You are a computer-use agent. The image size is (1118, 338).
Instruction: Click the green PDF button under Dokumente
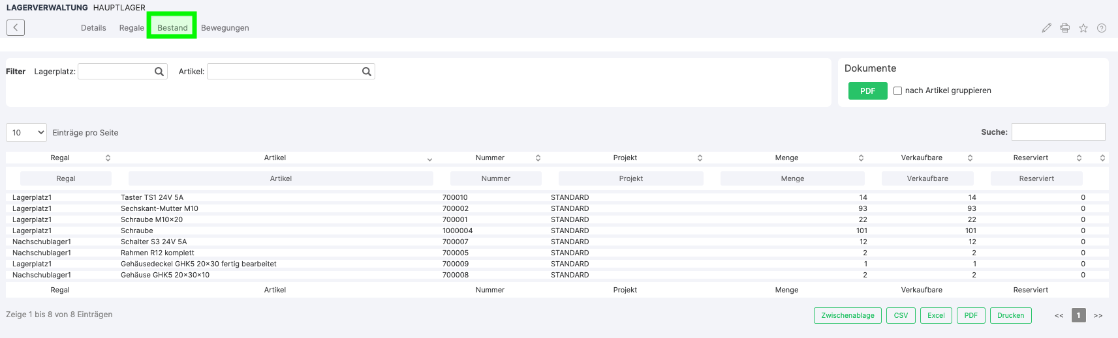[867, 91]
